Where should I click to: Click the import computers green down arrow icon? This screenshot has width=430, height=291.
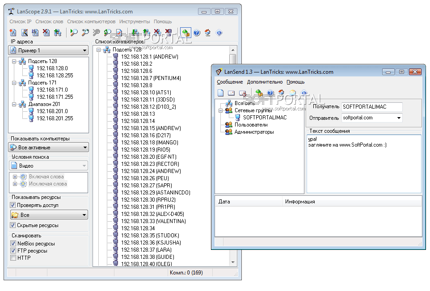tap(135, 33)
